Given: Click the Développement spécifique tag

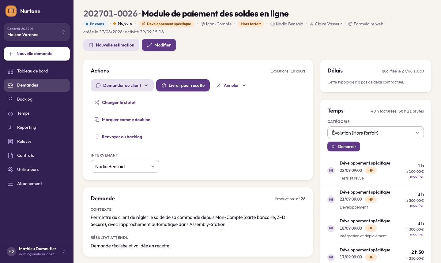Looking at the screenshot, I should [166, 24].
